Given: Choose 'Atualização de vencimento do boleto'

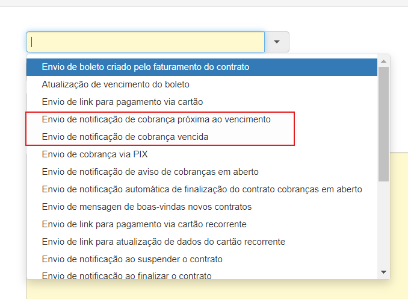Looking at the screenshot, I should (116, 84).
